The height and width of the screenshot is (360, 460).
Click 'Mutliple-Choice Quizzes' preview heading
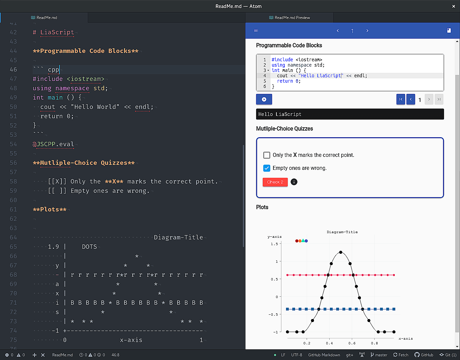pyautogui.click(x=284, y=129)
